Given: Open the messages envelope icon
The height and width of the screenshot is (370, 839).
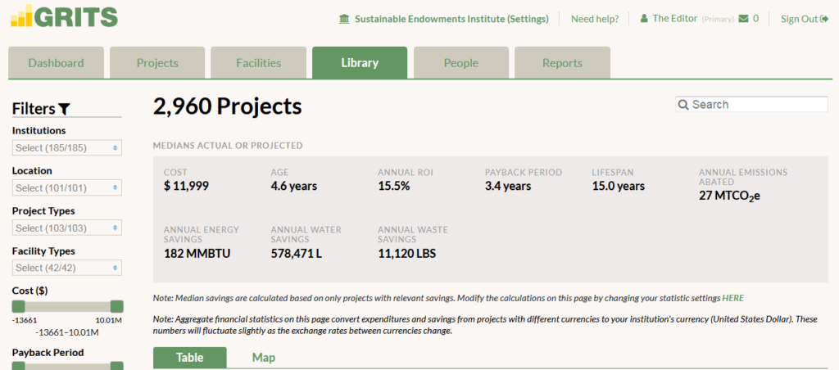Looking at the screenshot, I should click(743, 18).
